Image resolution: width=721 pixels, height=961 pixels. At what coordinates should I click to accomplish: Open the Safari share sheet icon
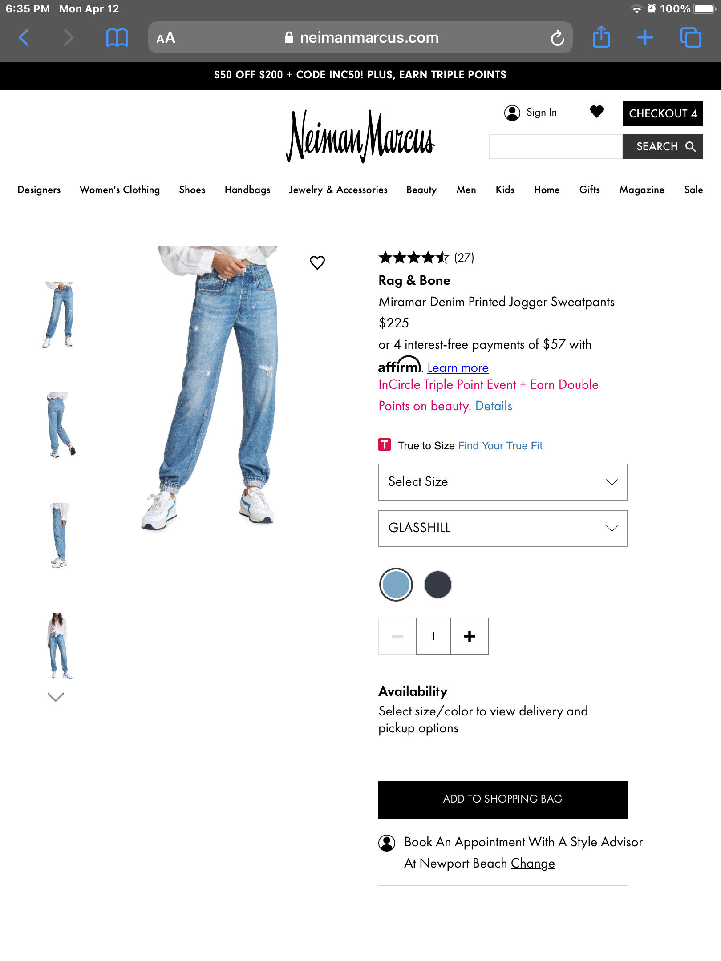601,37
